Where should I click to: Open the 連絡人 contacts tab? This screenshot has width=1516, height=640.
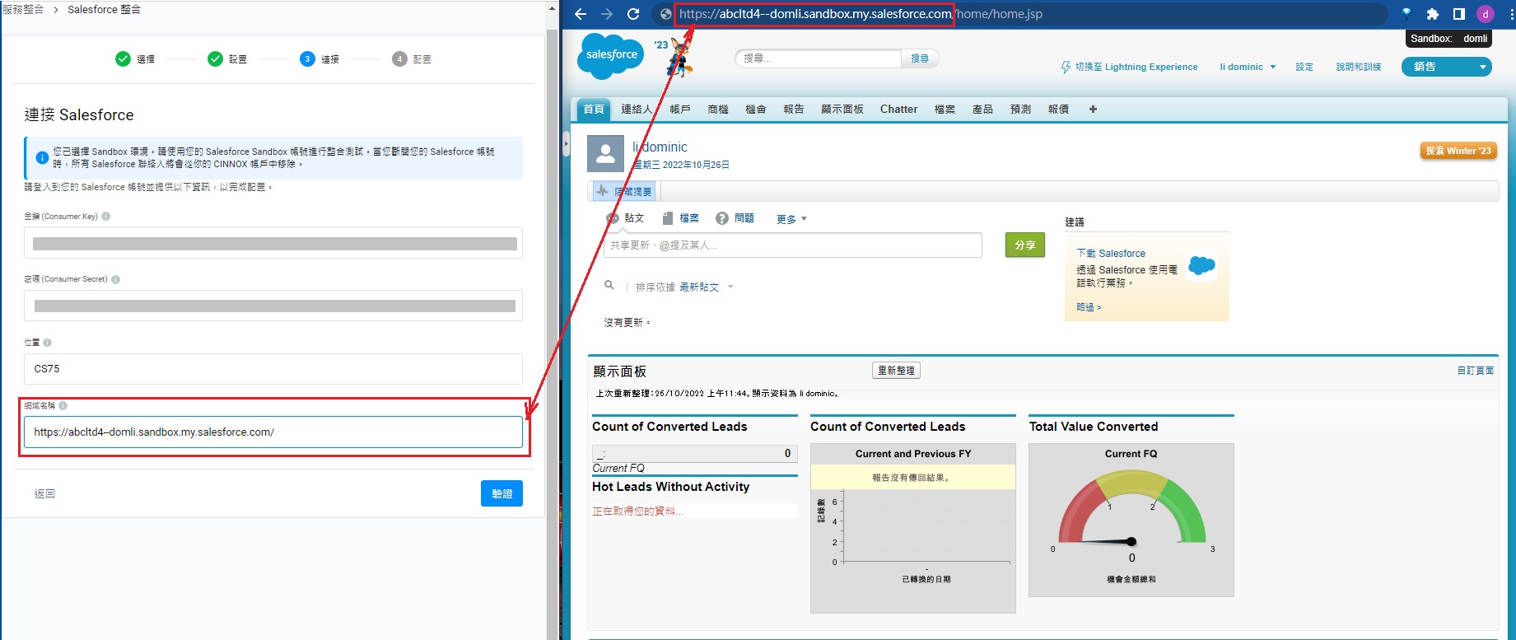point(636,109)
